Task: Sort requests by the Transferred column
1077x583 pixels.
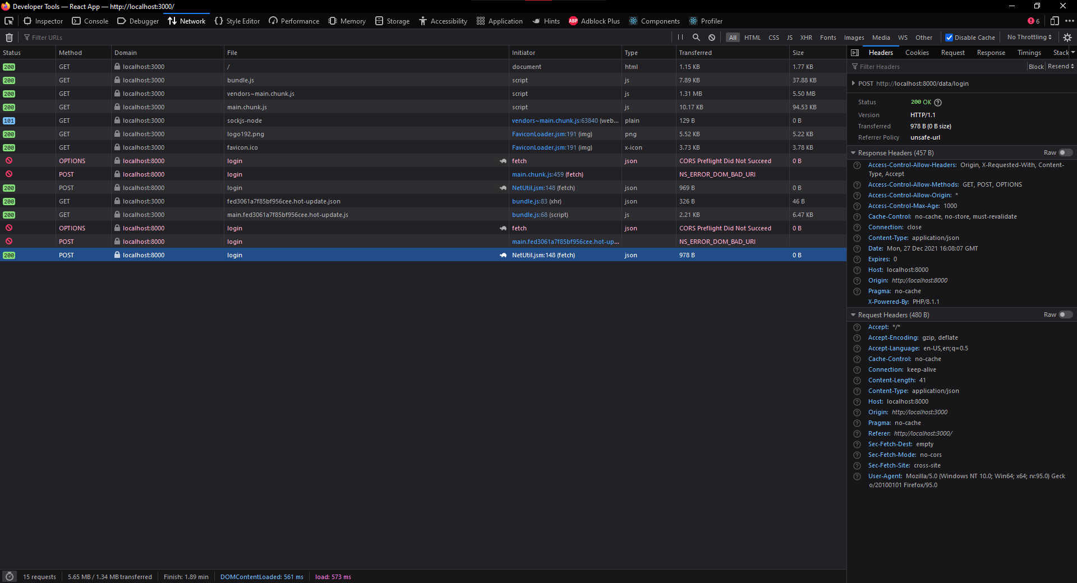Action: 732,53
